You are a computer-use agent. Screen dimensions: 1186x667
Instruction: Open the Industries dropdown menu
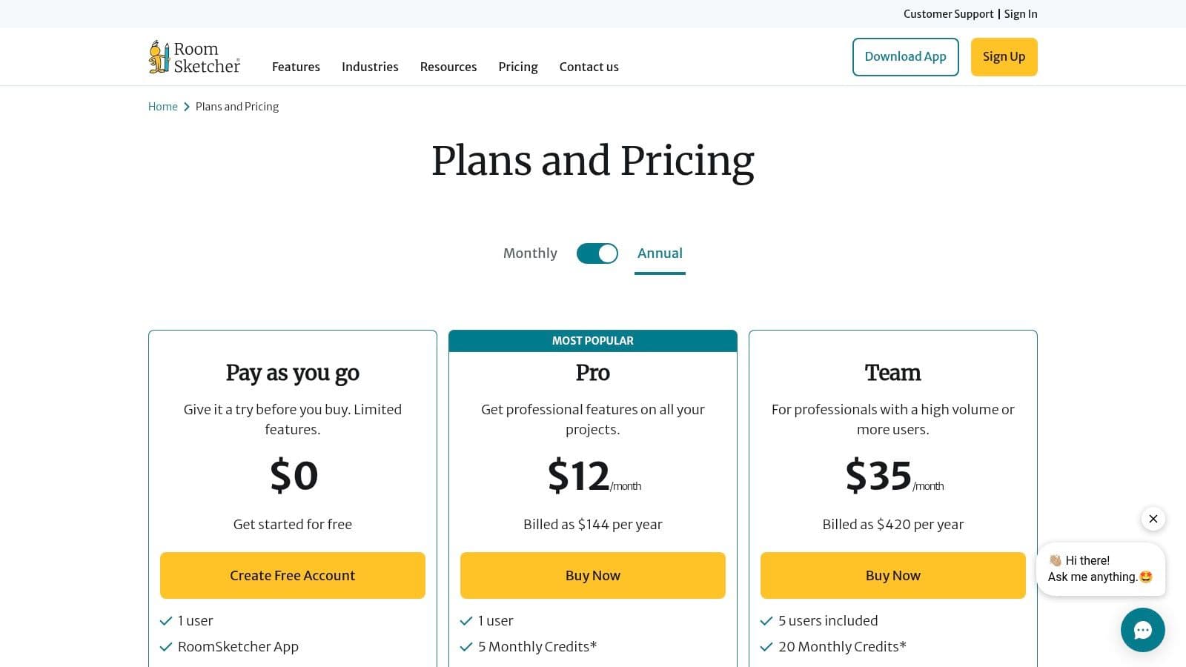(x=370, y=67)
